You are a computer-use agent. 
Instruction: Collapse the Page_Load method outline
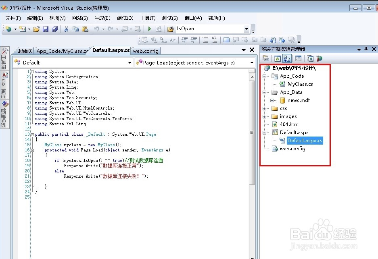32,150
